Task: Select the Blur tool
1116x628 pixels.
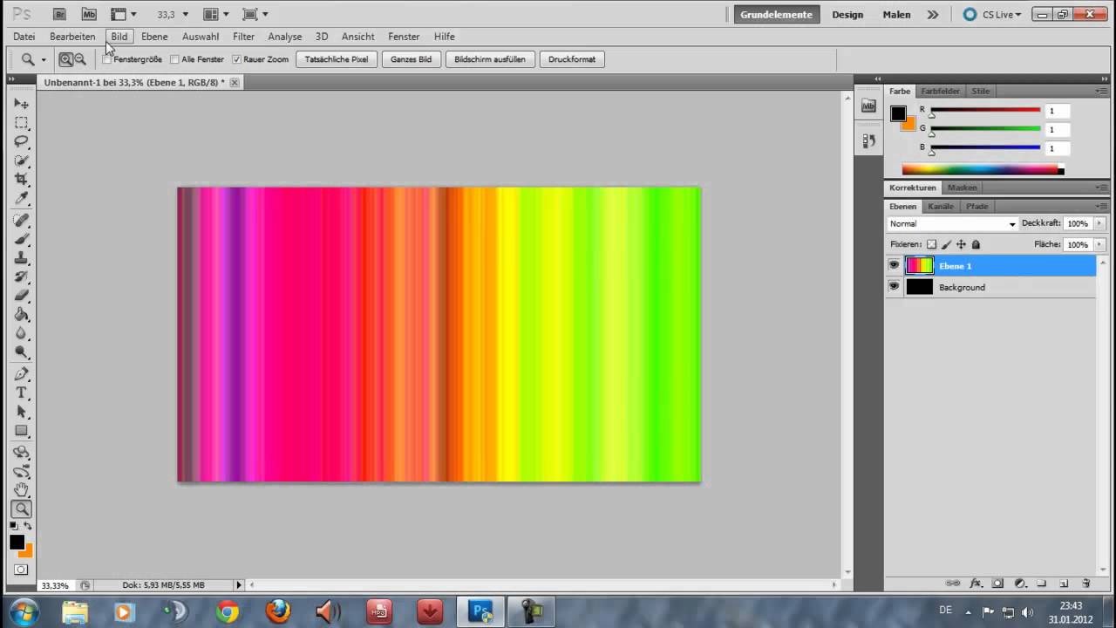Action: pos(22,334)
